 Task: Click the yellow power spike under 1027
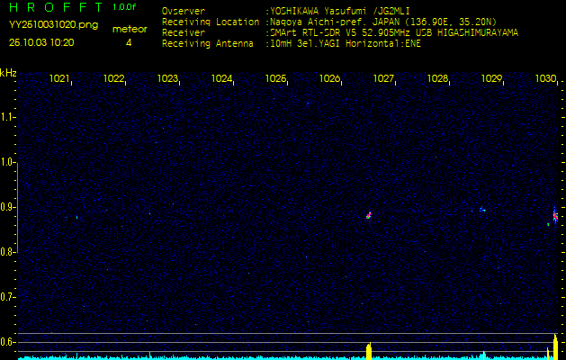(368, 351)
